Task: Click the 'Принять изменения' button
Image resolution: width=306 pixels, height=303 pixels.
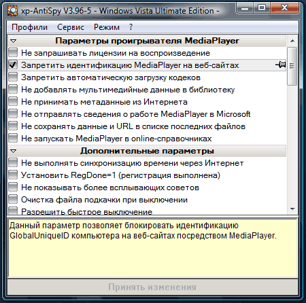Action: tap(152, 287)
